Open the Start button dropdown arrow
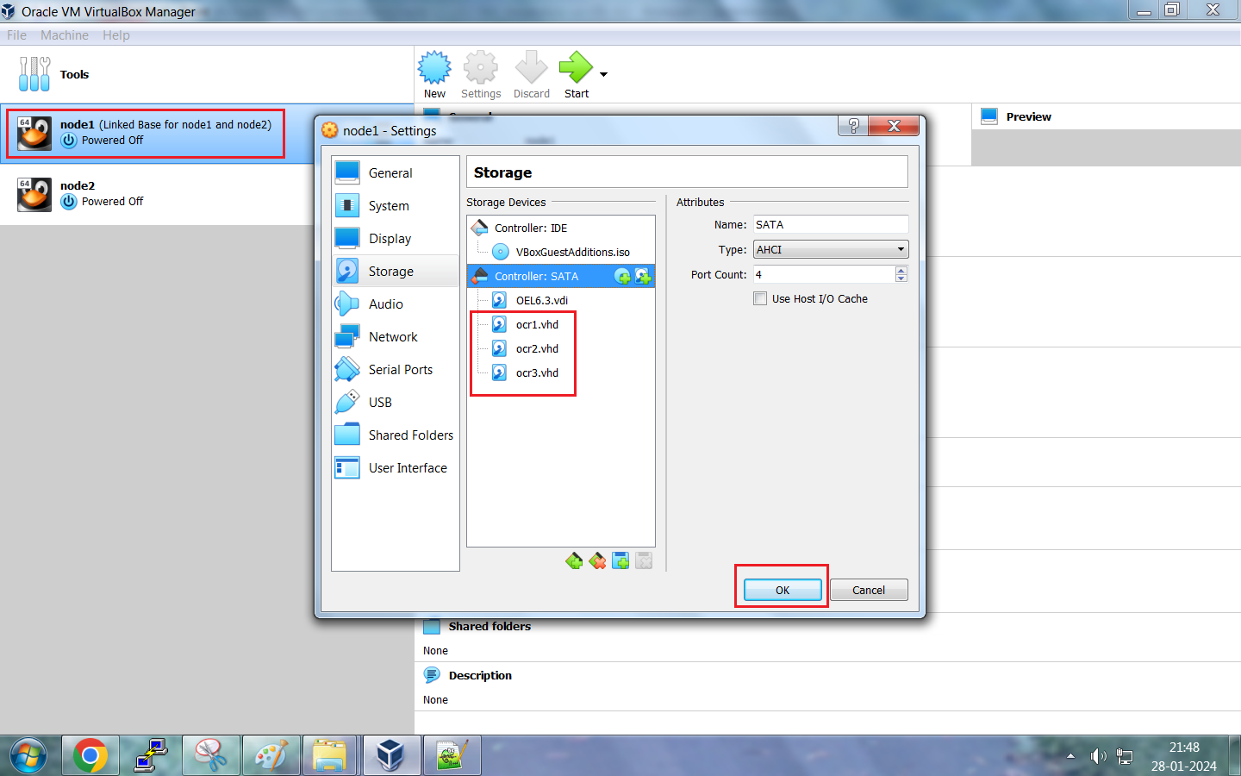 [x=604, y=75]
